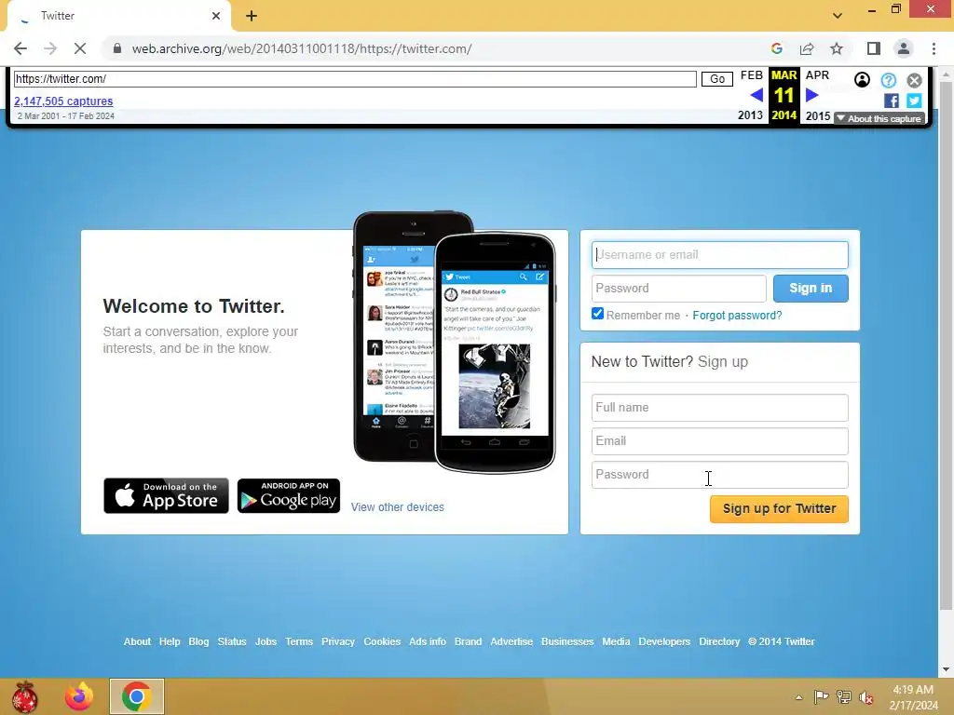Open the ornament Start button
The image size is (954, 715).
pos(24,696)
